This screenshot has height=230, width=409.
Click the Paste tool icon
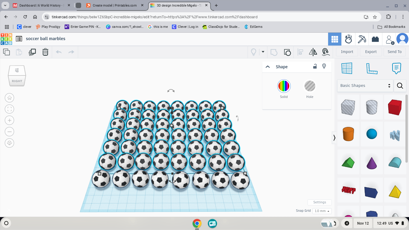[19, 52]
